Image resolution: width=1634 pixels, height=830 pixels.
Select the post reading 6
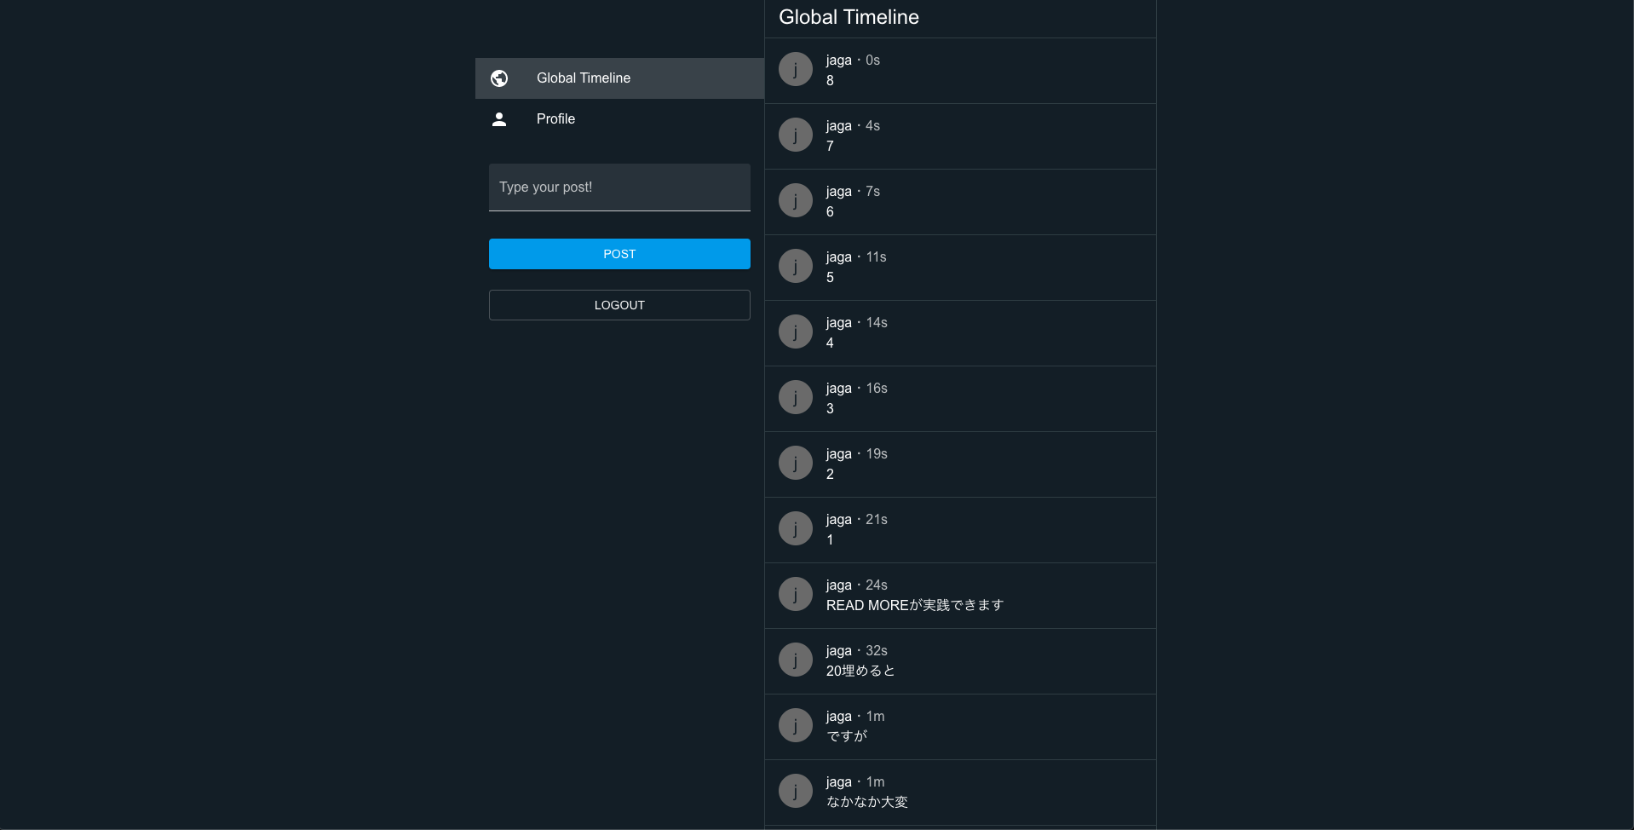pos(960,202)
